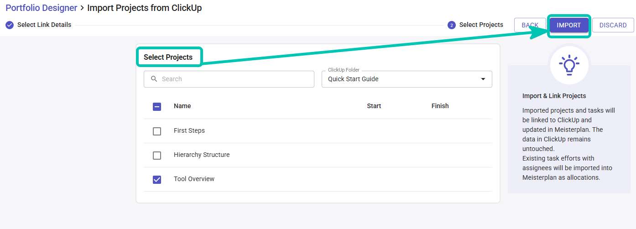Viewport: 636px width, 229px height.
Task: Click the lightbulb tip icon
Action: [x=569, y=65]
